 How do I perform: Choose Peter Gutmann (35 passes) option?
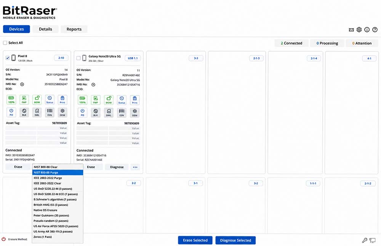pyautogui.click(x=58, y=215)
